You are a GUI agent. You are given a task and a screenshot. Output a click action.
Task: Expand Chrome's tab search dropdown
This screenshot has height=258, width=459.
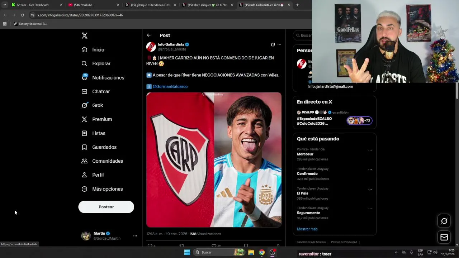[5, 5]
